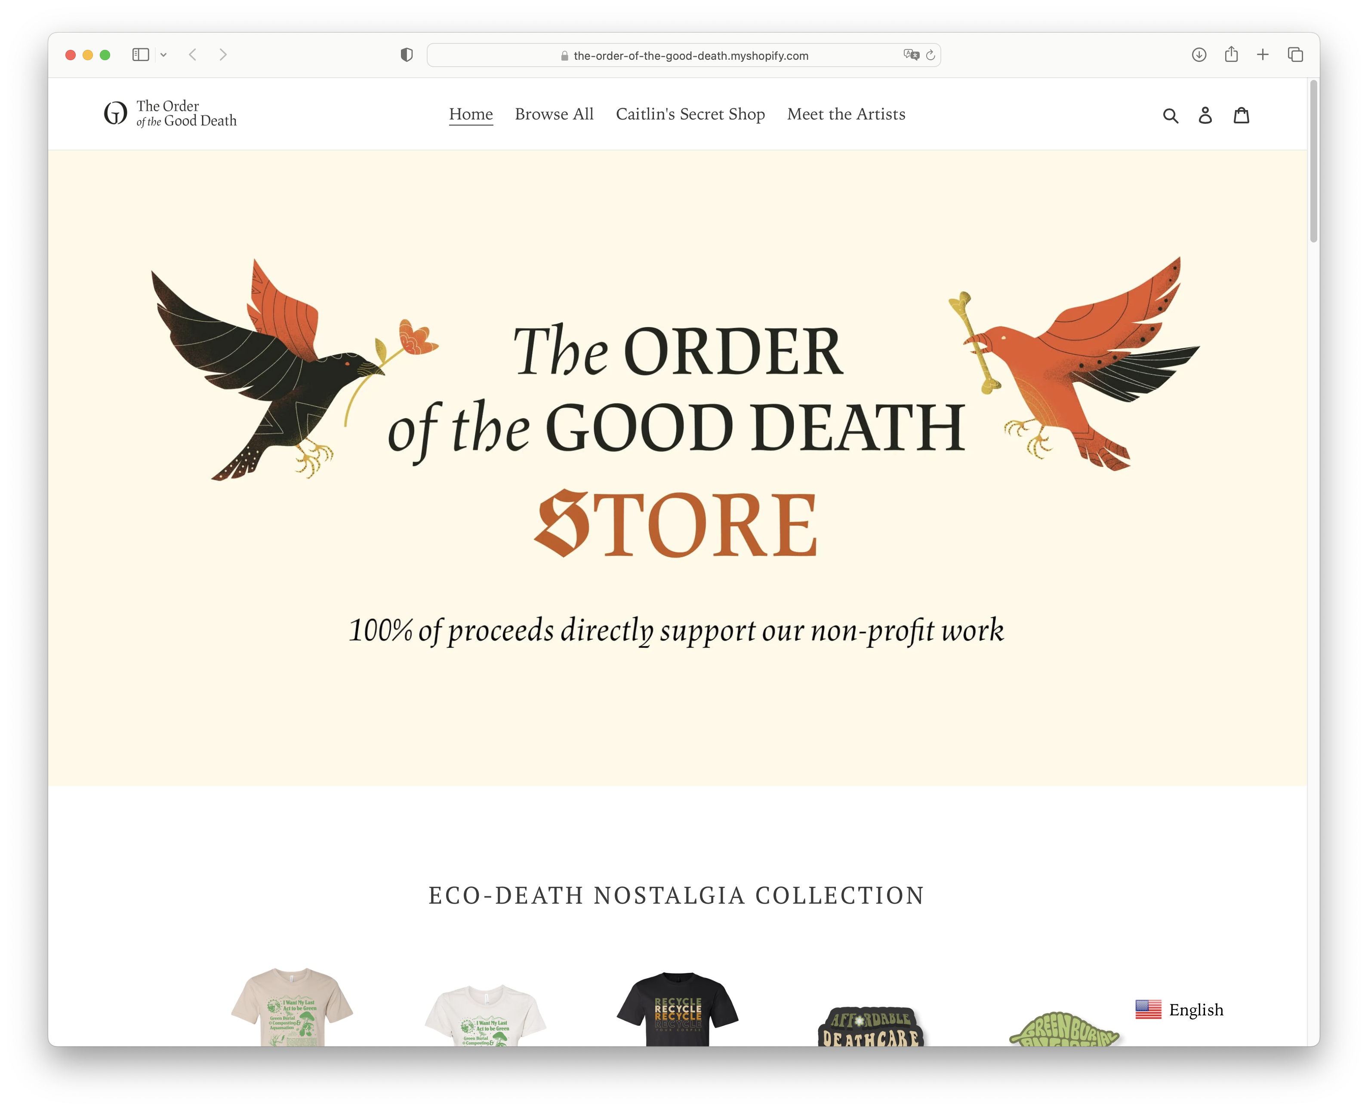Go to Browse All menu item

tap(554, 114)
